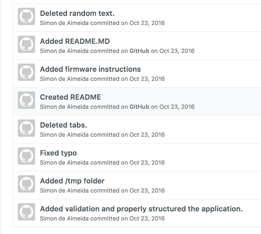Click avatar icon beside 'Added /tmp folder' commit
The width and height of the screenshot is (261, 234).
pyautogui.click(x=26, y=184)
